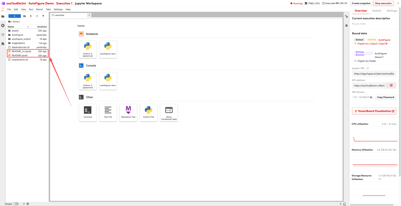Click Create snapshot button
Screen dimensions: 401x206
coord(361,3)
